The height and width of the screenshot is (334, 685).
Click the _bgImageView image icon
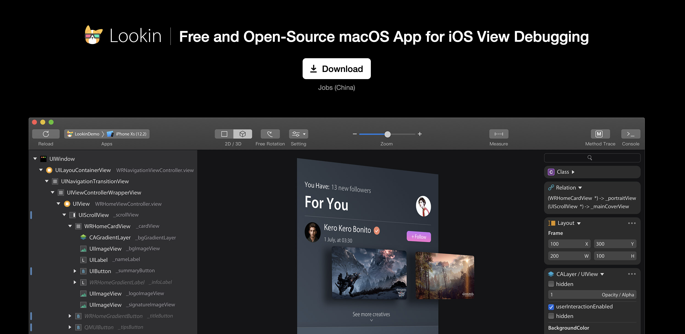83,249
